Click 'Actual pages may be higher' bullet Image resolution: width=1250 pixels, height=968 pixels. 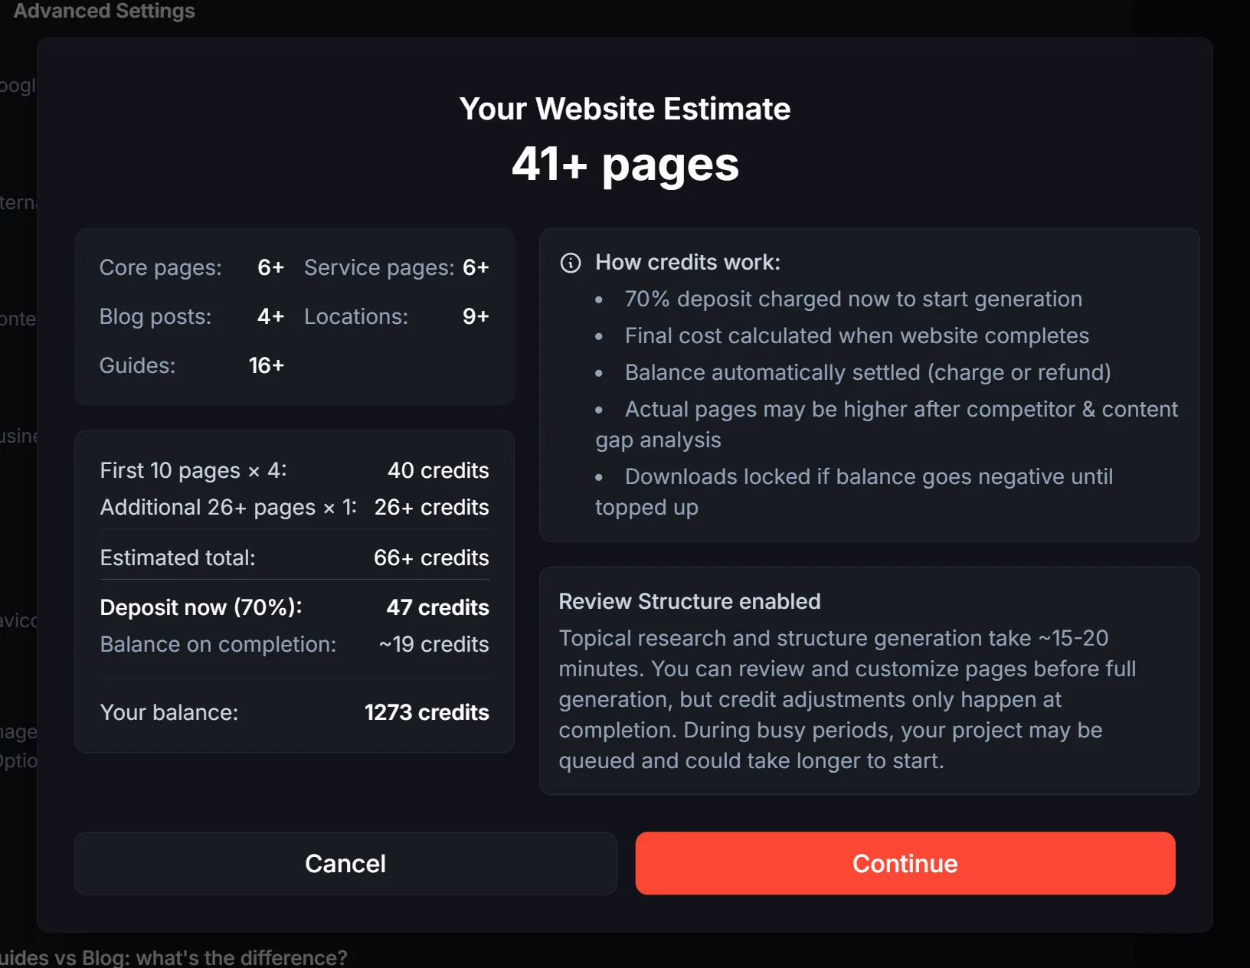click(887, 424)
